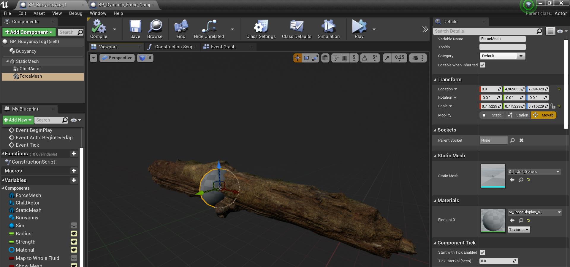The height and width of the screenshot is (267, 570).
Task: Toggle grid snapping in viewport
Action: tap(344, 58)
